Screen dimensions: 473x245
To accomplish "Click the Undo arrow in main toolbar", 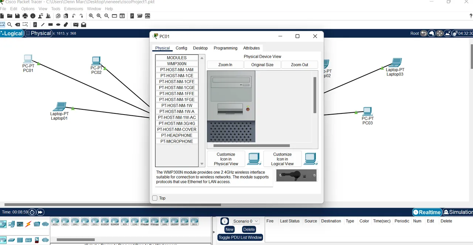I will click(74, 16).
